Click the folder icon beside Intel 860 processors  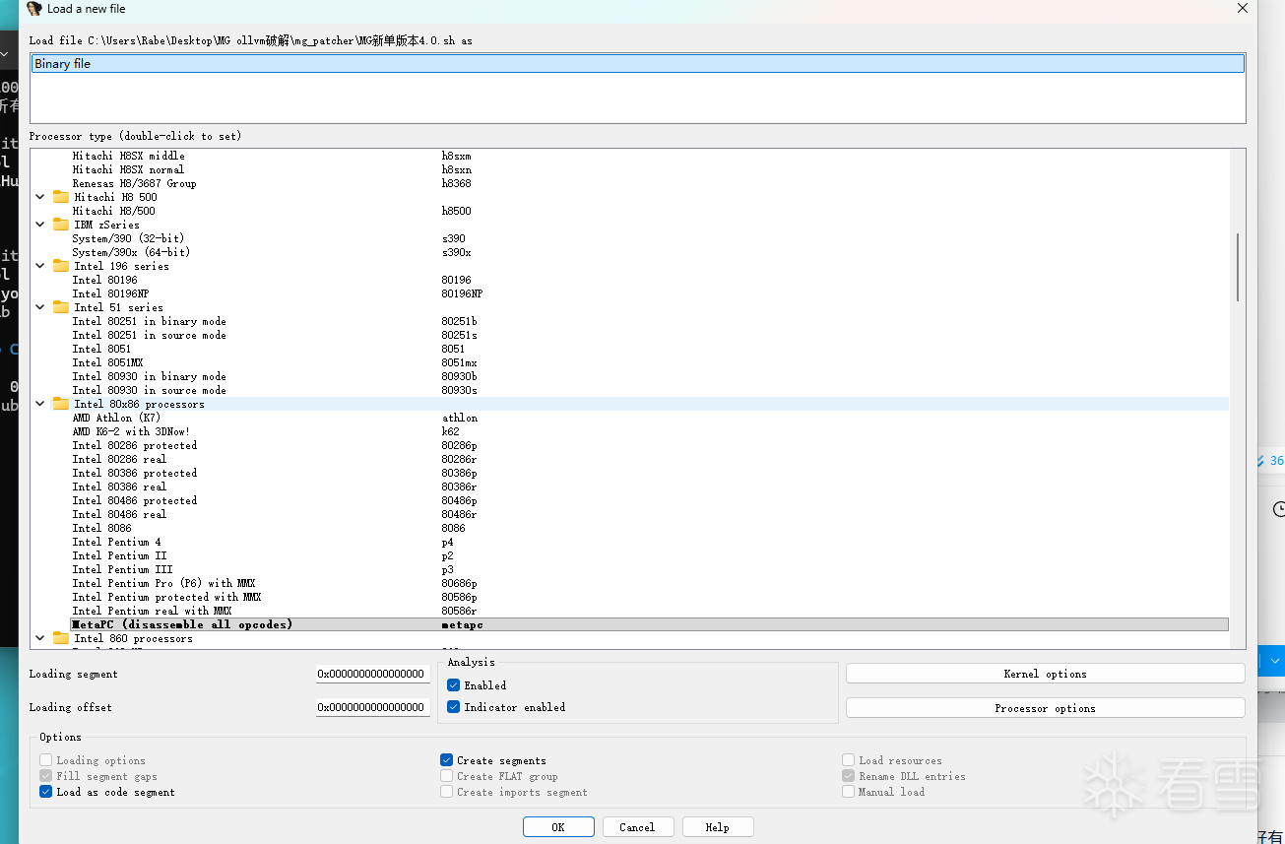[x=61, y=638]
